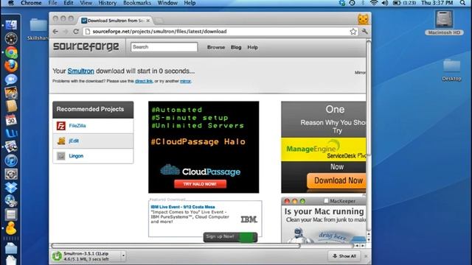Open the Browse navigation link
The width and height of the screenshot is (472, 265).
(x=216, y=47)
